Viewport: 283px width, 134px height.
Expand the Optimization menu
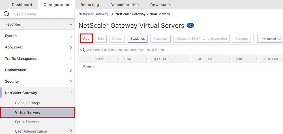click(x=71, y=70)
